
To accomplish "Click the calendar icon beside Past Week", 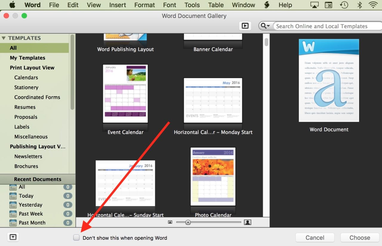I will pyautogui.click(x=13, y=214).
